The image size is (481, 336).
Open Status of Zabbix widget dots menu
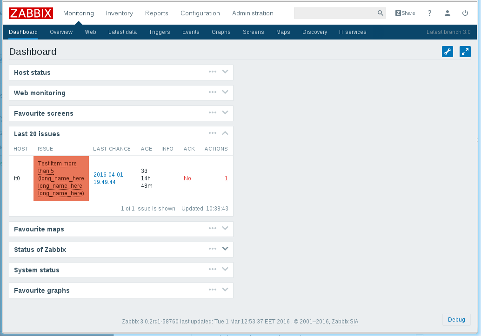coord(213,249)
